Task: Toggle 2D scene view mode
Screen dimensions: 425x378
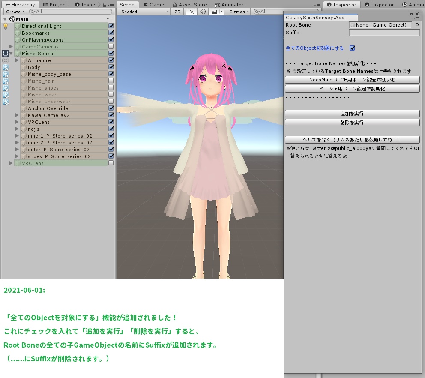Action: tap(177, 12)
